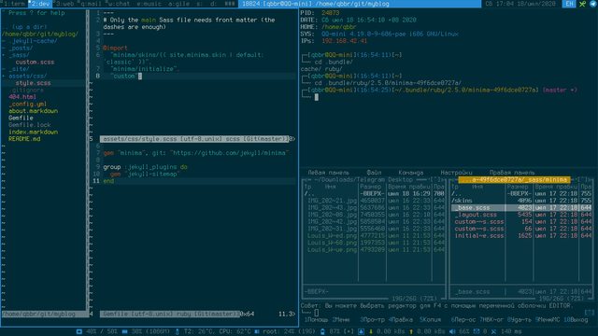Image resolution: width=598 pixels, height=336 pixels.
Task: Open the a:gile workspace tab
Action: (178, 4)
